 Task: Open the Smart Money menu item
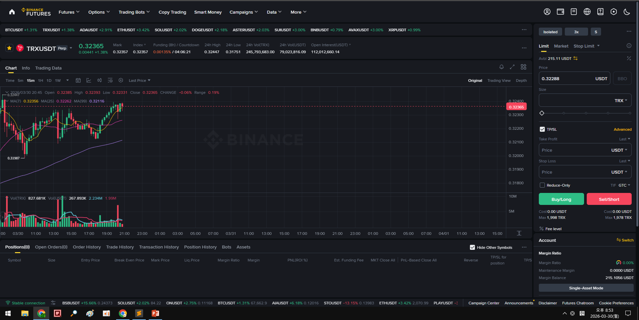coord(208,12)
